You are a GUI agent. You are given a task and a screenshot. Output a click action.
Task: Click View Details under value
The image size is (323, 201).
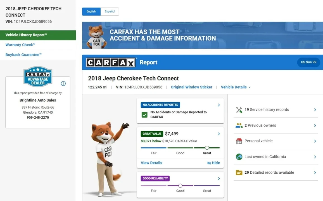click(151, 163)
